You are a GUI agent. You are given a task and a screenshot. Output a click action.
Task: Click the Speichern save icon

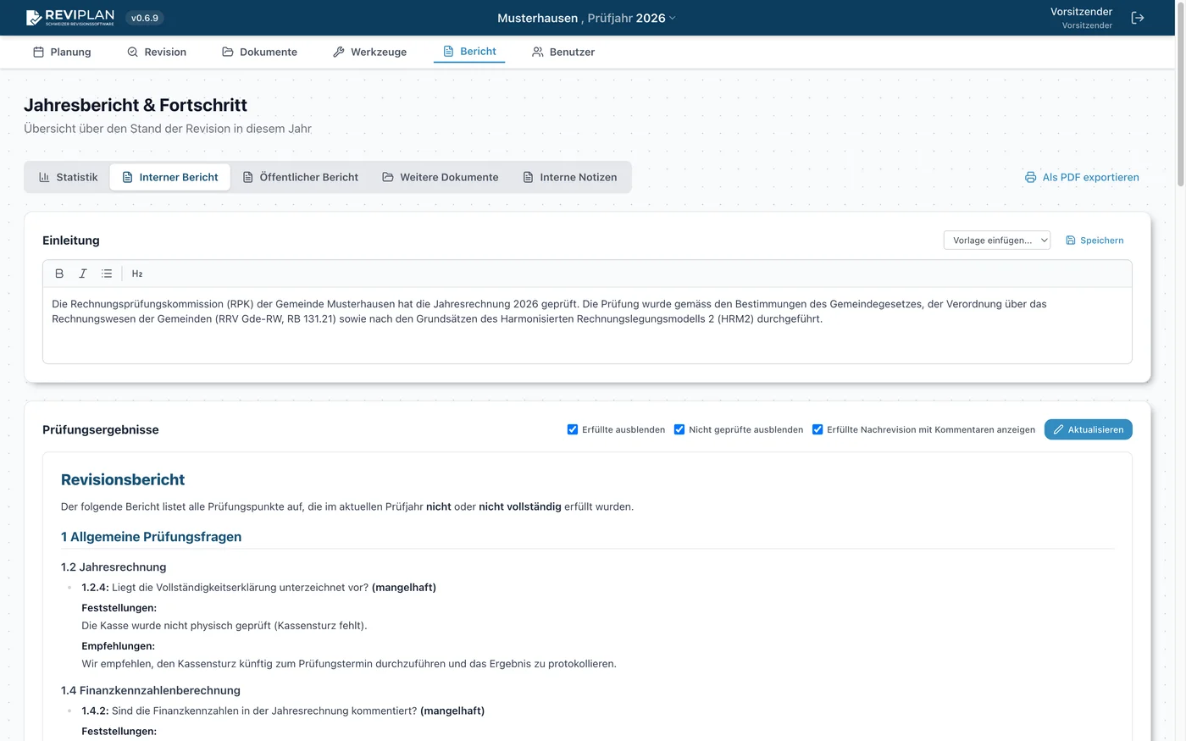click(x=1071, y=241)
